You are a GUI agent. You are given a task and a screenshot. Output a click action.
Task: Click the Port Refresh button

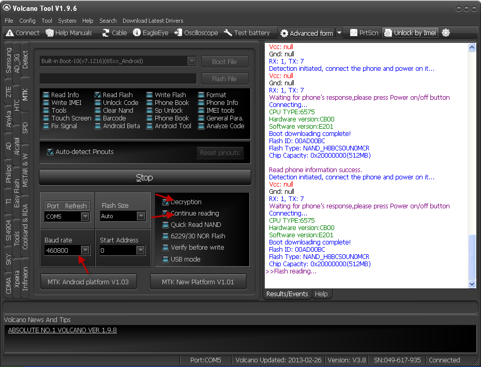(67, 206)
